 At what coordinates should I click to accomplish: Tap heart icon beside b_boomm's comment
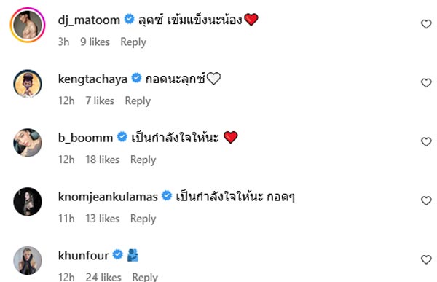(x=426, y=142)
